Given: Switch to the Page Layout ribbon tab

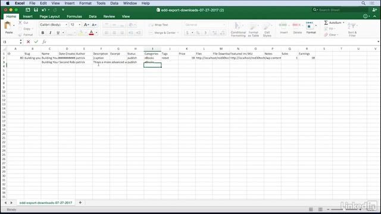Looking at the screenshot, I should (x=49, y=16).
